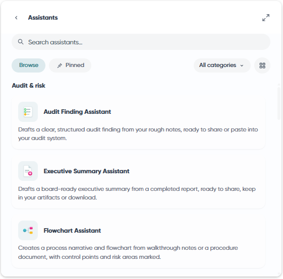The width and height of the screenshot is (283, 279).
Task: Open the All categories dropdown
Action: pyautogui.click(x=222, y=65)
